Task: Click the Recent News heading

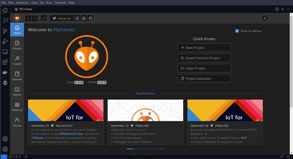Action: pyautogui.click(x=145, y=93)
